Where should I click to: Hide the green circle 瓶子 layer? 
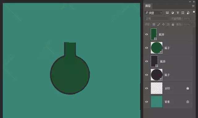(146, 48)
